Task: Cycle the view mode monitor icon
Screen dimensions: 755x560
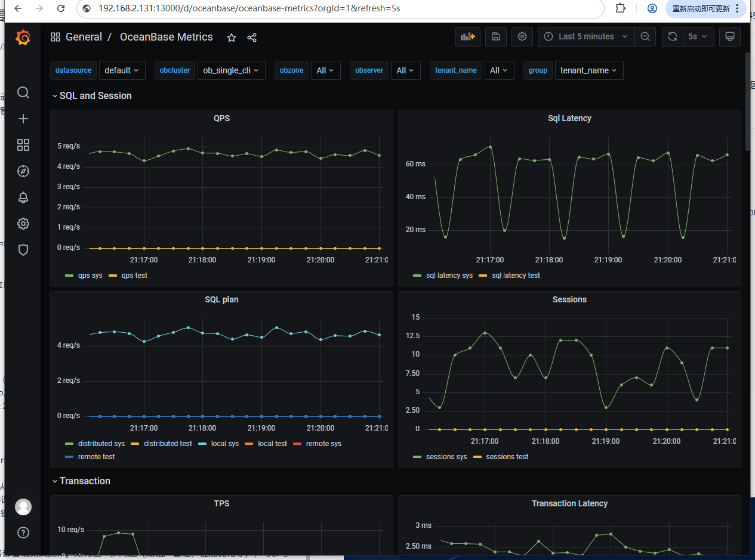Action: [729, 36]
